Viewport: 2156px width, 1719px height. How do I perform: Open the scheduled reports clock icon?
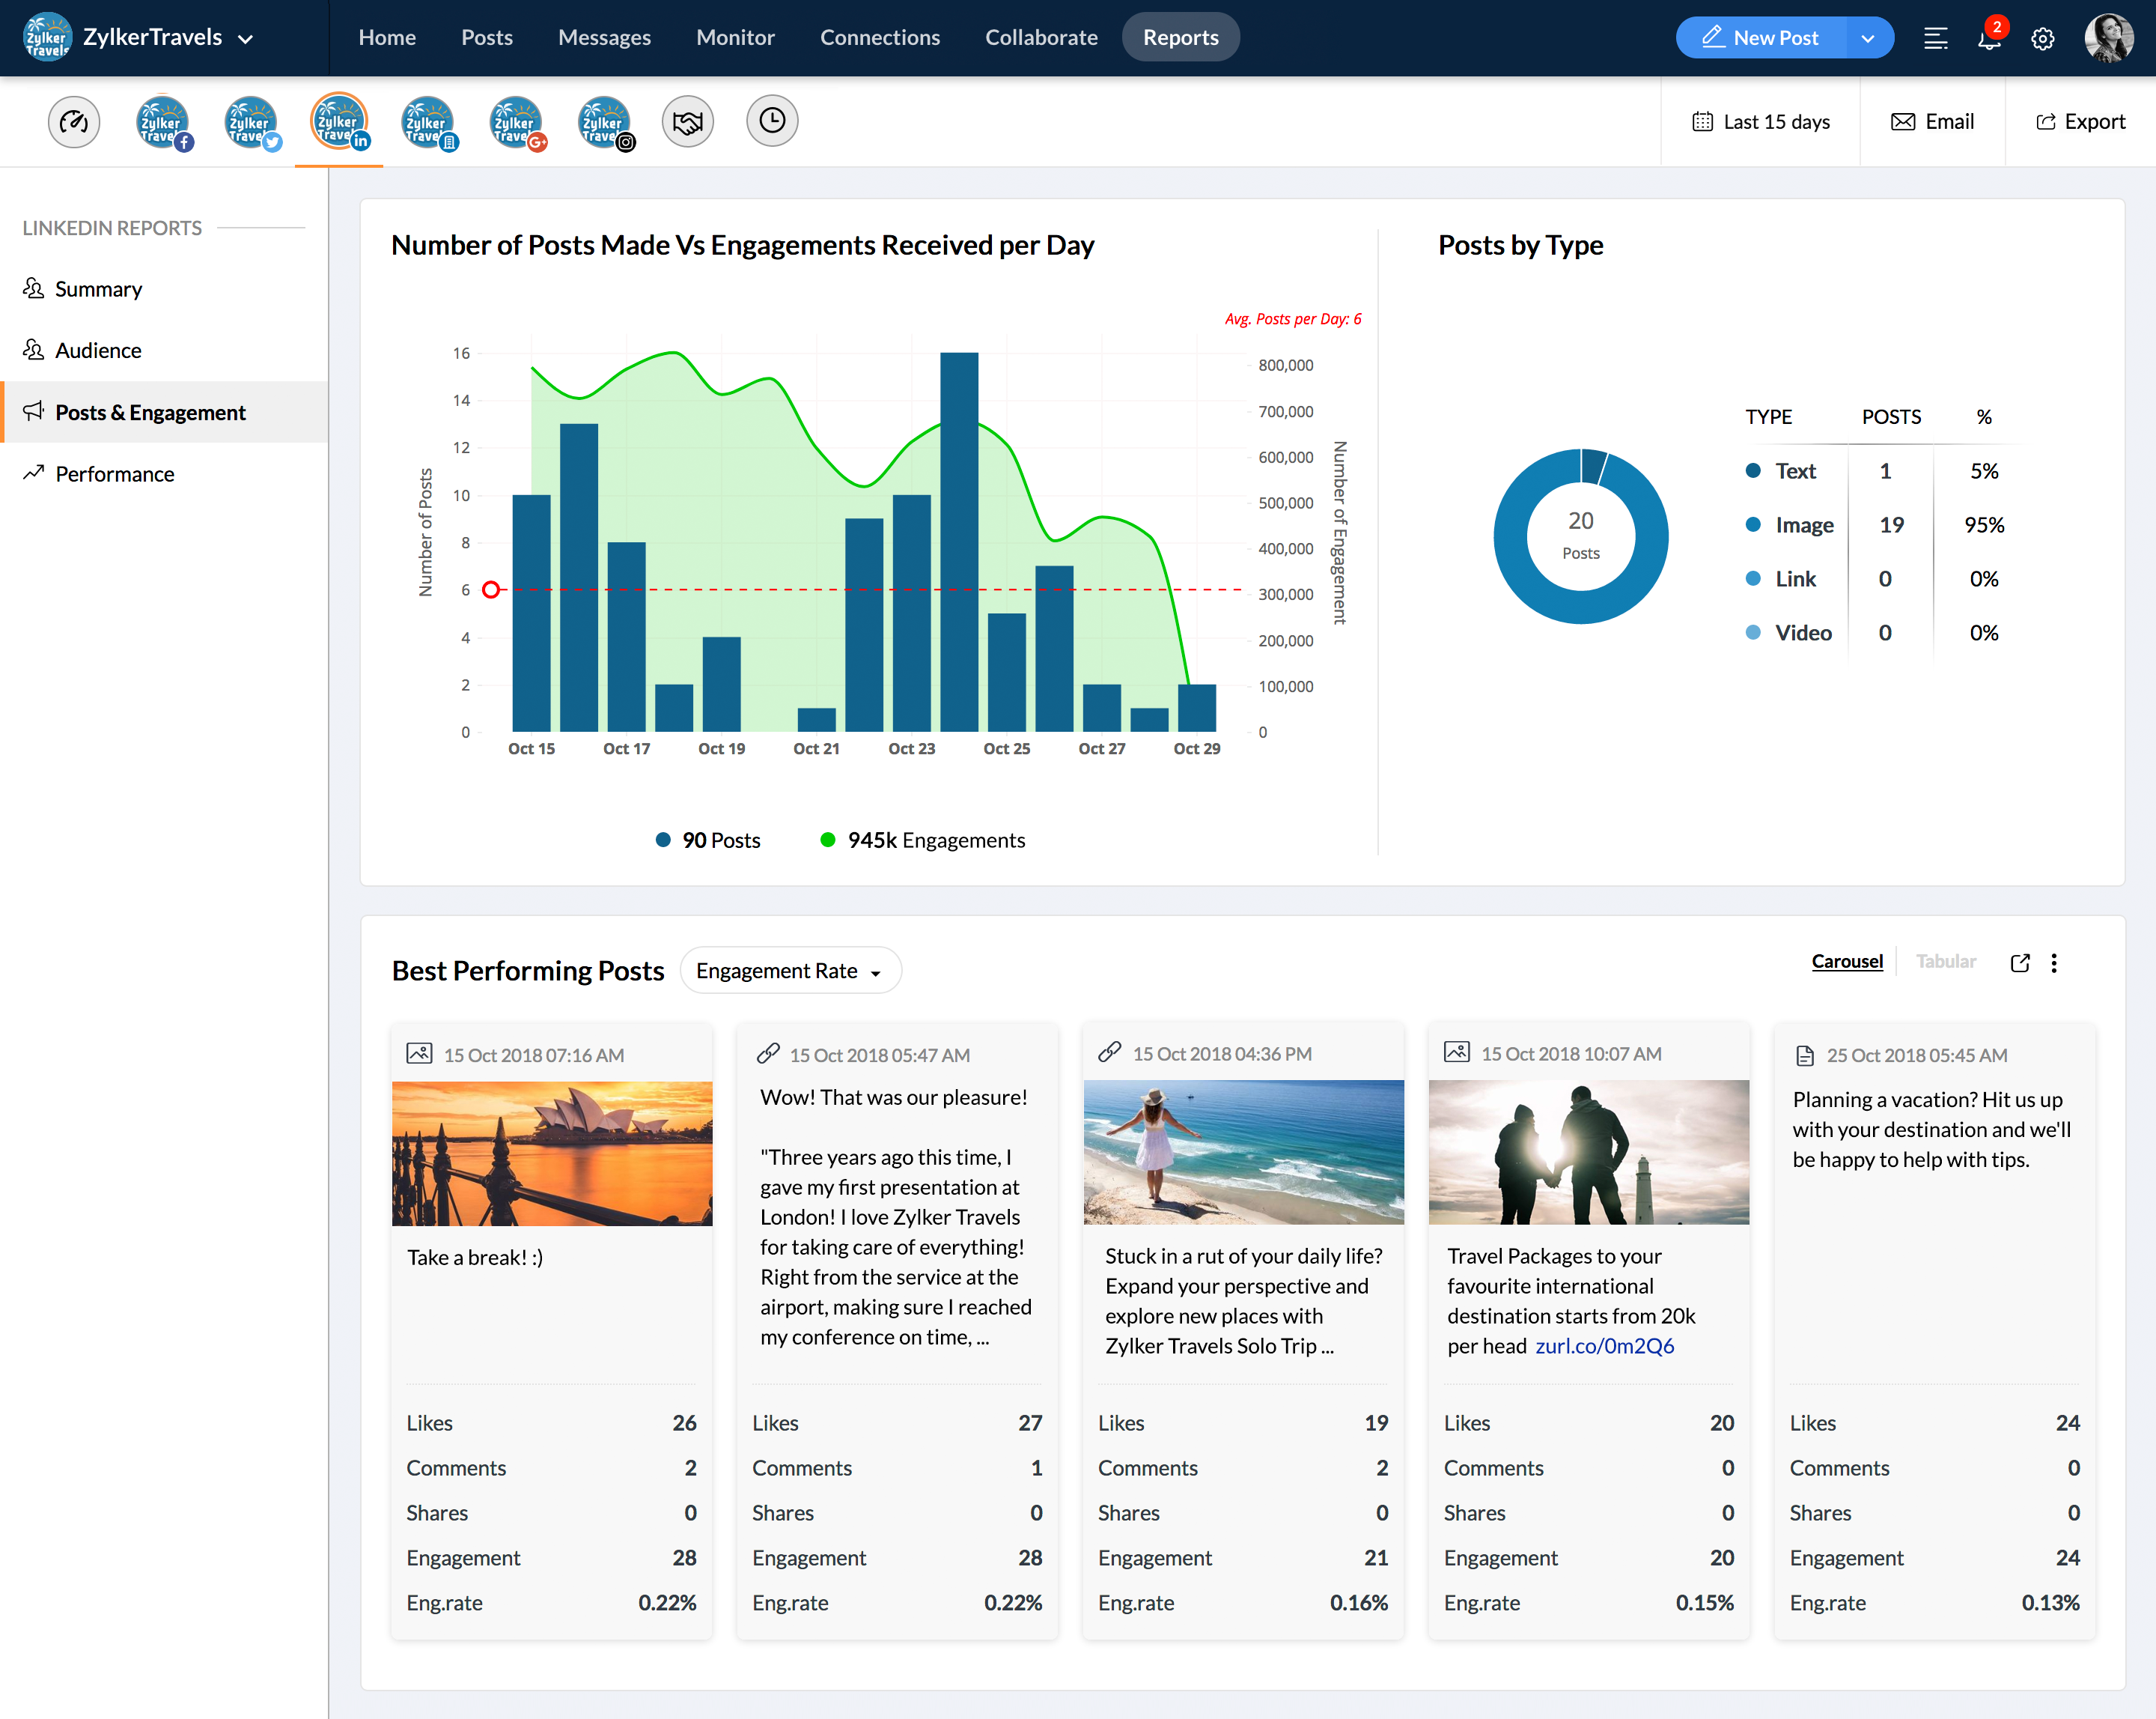coord(772,121)
